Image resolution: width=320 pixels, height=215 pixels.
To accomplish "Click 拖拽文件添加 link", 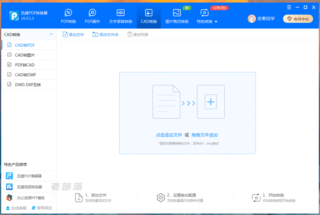I will pos(205,135).
